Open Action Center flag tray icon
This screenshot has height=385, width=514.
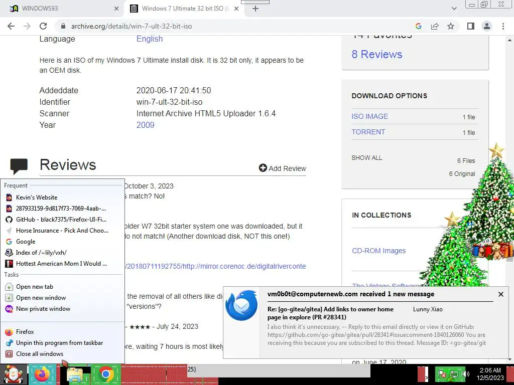442,374
